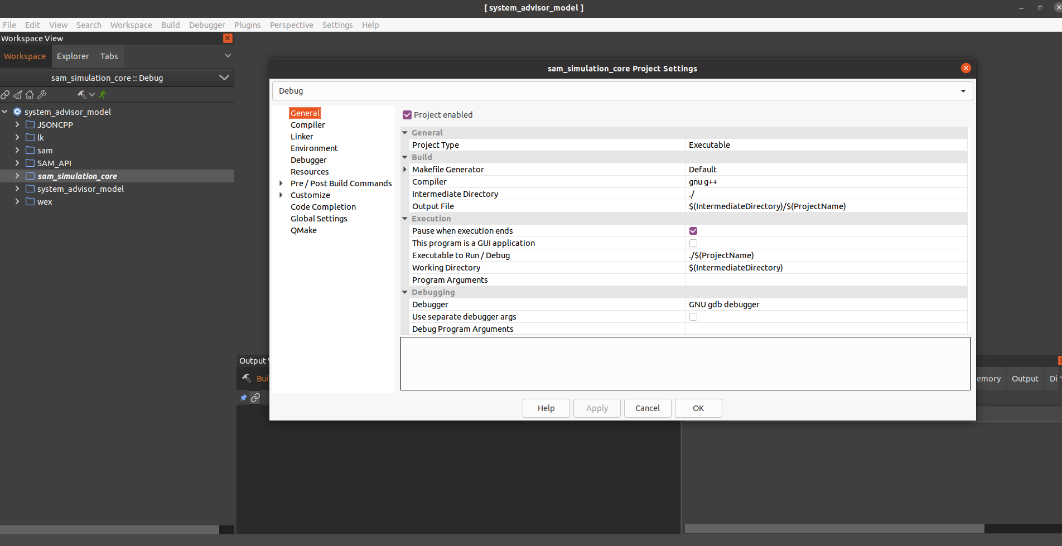Click the Cancel button
The image size is (1062, 546).
pos(648,408)
